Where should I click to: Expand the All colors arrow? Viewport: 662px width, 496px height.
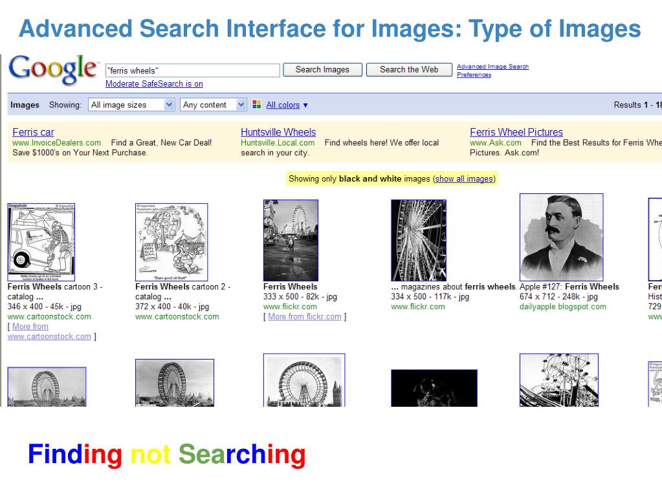pyautogui.click(x=305, y=105)
